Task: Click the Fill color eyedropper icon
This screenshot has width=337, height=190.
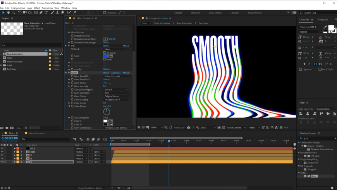Action: (x=110, y=56)
